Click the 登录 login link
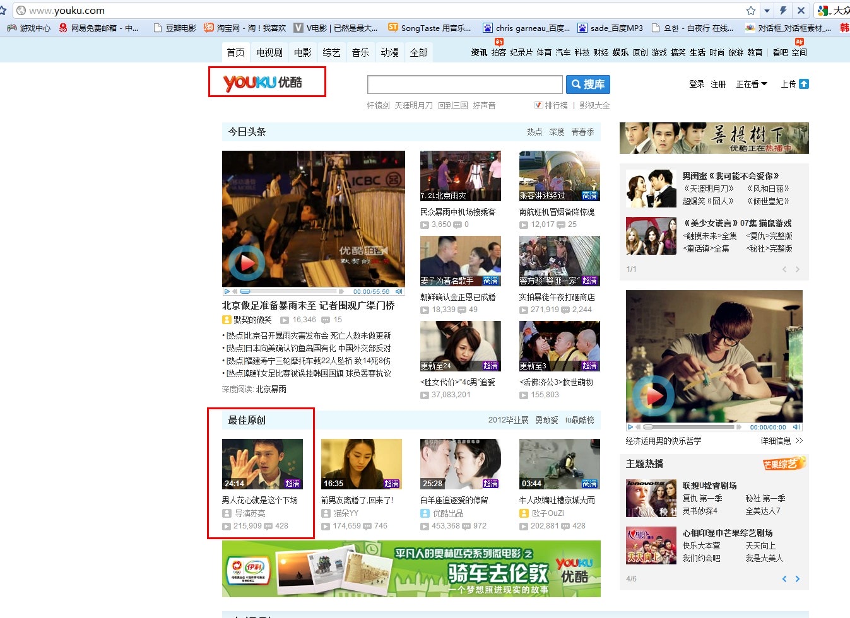 click(697, 84)
